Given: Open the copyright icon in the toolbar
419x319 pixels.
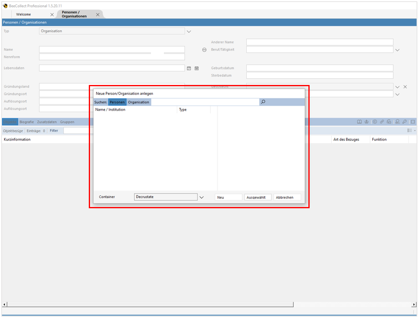Looking at the screenshot, I should (x=375, y=122).
